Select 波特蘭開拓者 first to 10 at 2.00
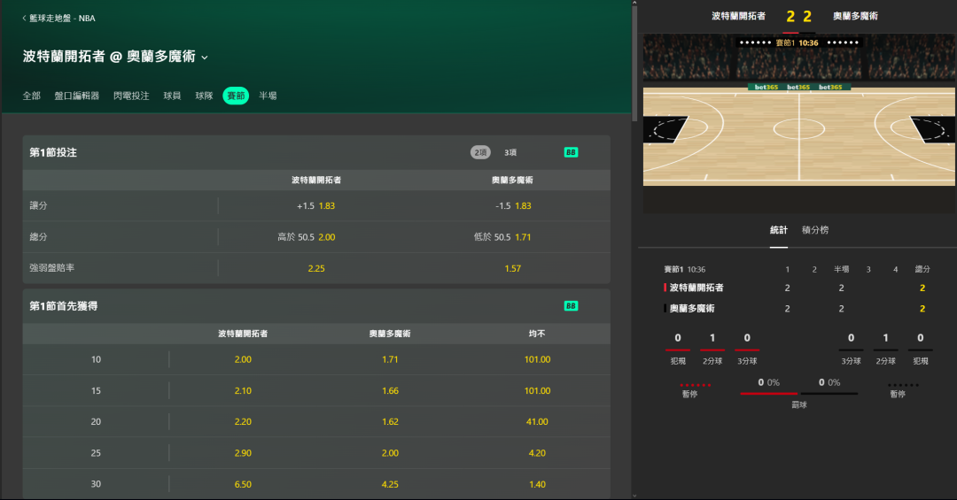 tap(243, 360)
